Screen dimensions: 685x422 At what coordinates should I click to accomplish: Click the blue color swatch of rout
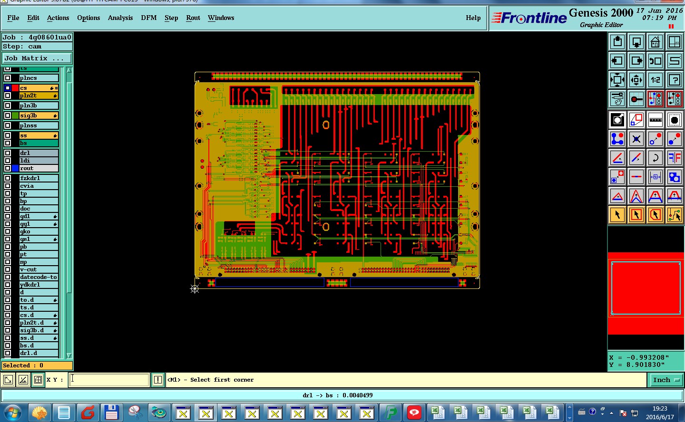coord(15,168)
